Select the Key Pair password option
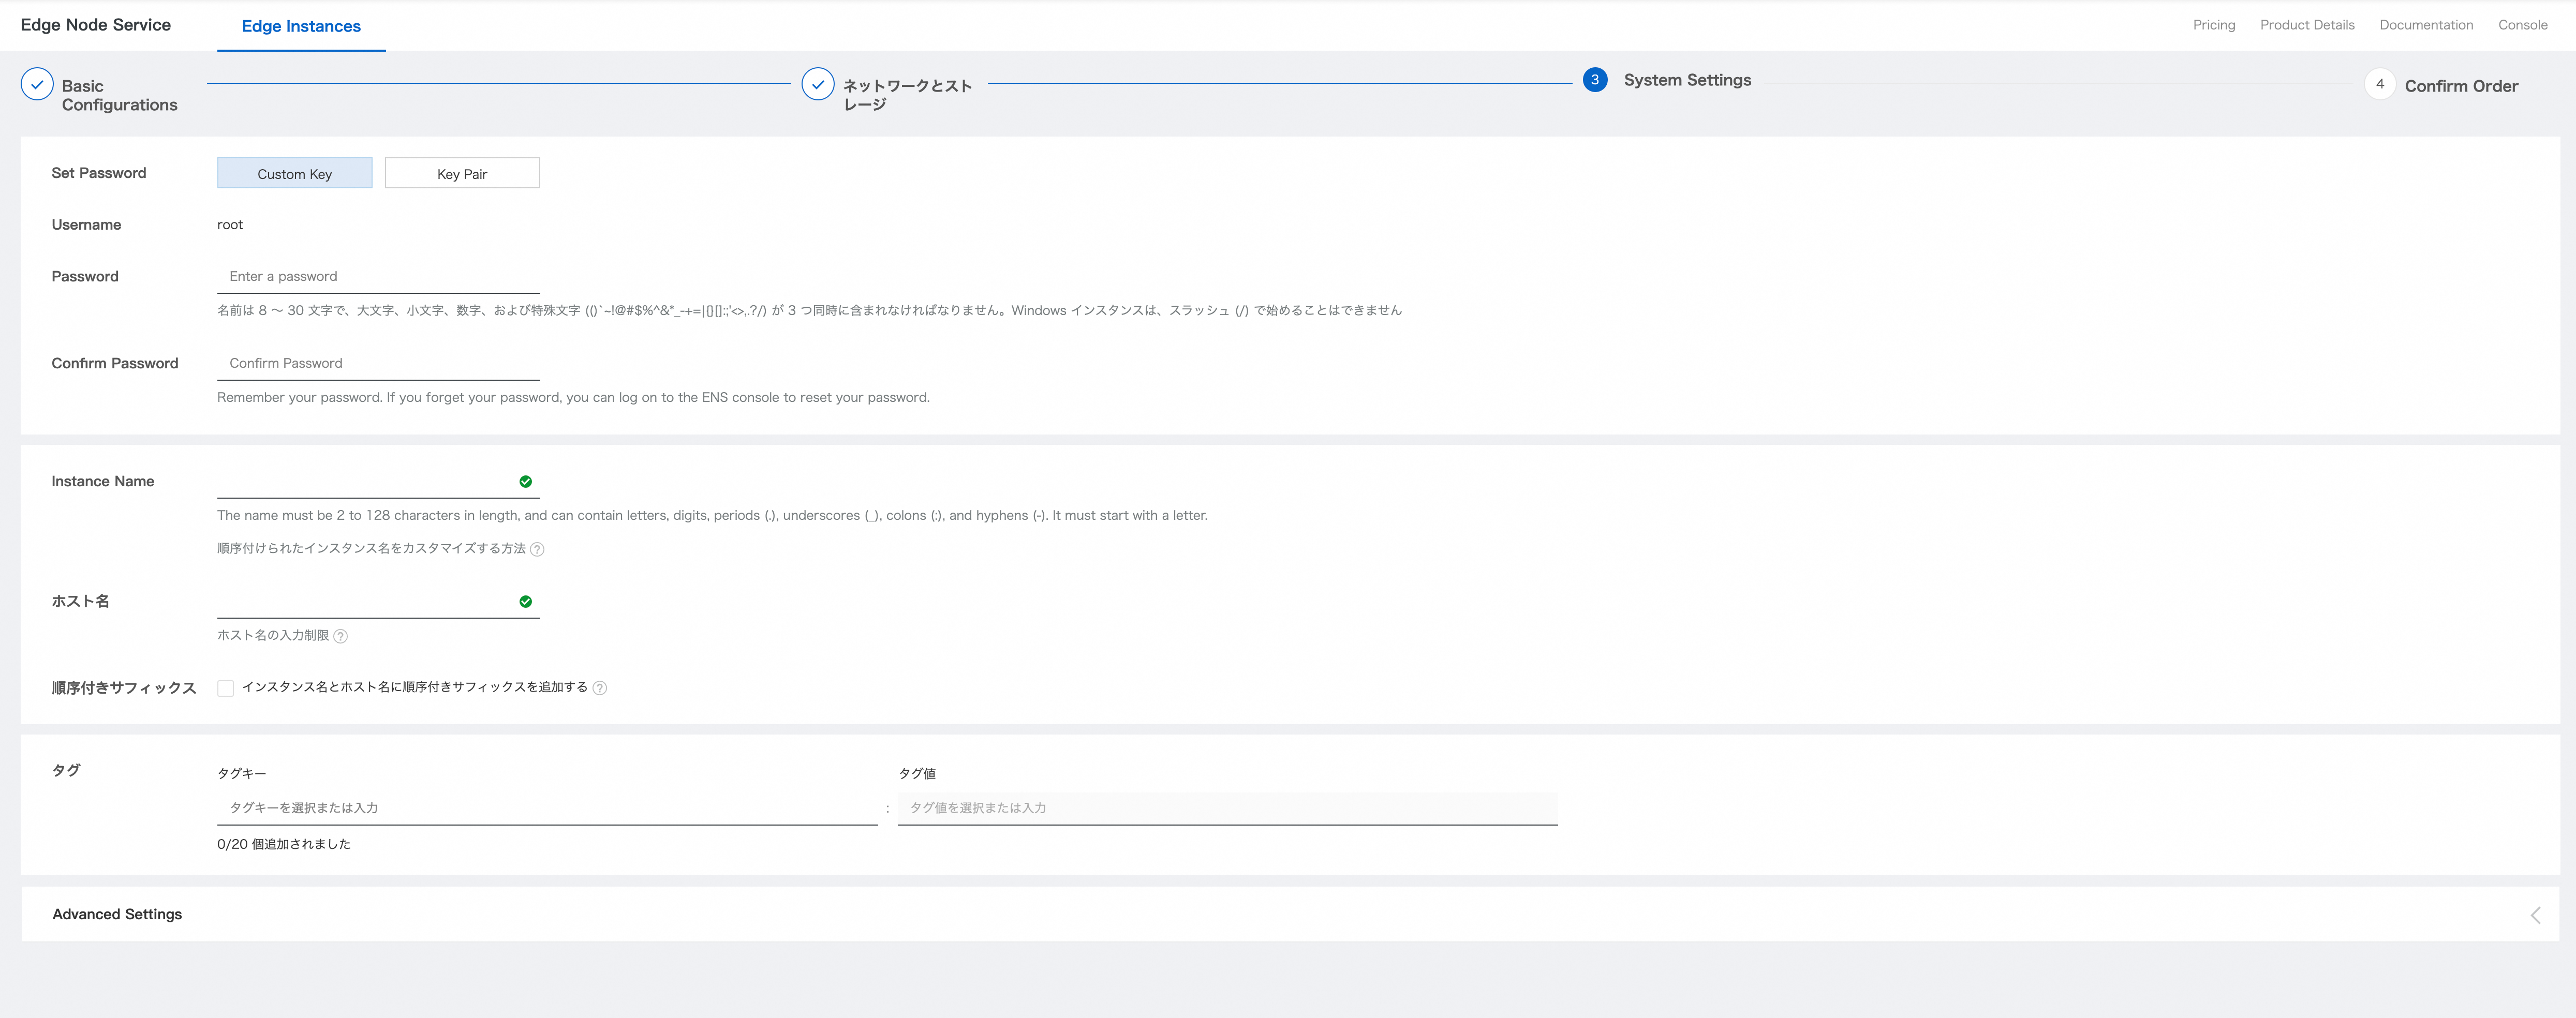Viewport: 2576px width, 1018px height. [462, 174]
